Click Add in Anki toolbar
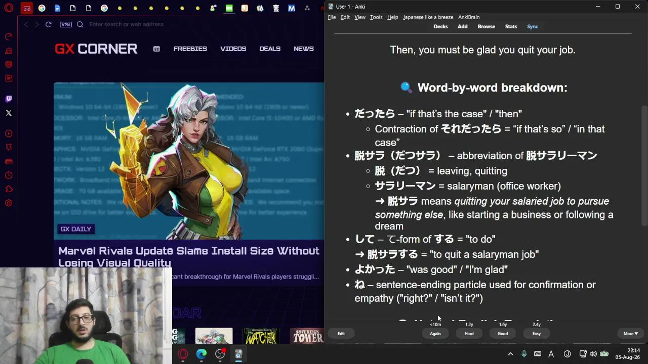The width and height of the screenshot is (648, 364). (x=463, y=27)
